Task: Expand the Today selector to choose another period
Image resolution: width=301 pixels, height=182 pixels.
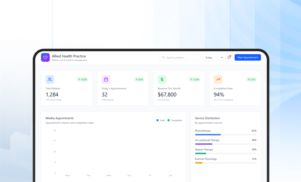Action: tap(213, 57)
